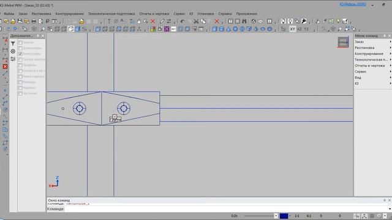The height and width of the screenshot is (220, 392).
Task: Click the Open folder icon in toolbar
Action: pyautogui.click(x=13, y=21)
